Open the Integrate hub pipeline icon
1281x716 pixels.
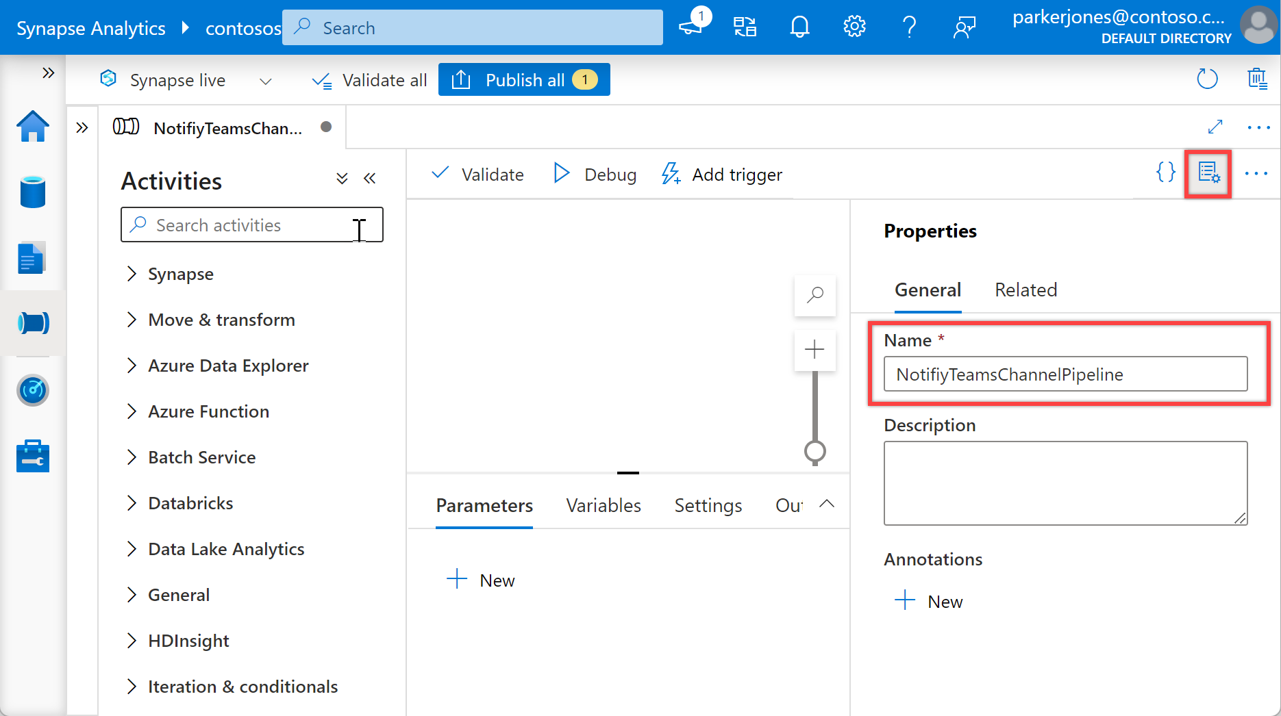point(33,322)
